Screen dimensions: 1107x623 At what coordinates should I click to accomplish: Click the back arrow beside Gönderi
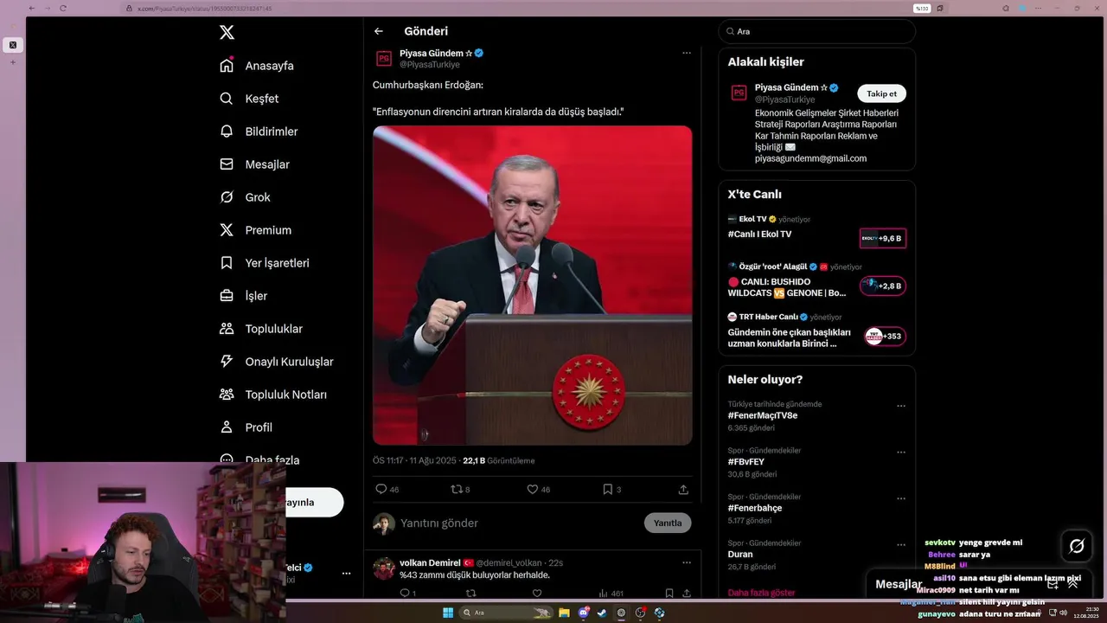(379, 31)
